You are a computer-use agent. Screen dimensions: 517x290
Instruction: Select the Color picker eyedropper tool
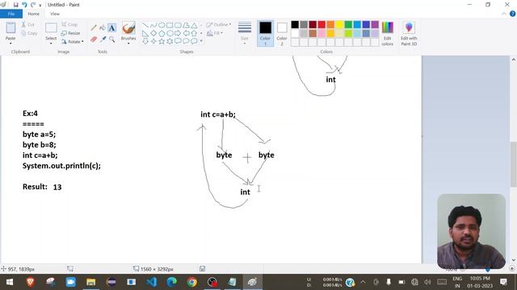[x=103, y=39]
